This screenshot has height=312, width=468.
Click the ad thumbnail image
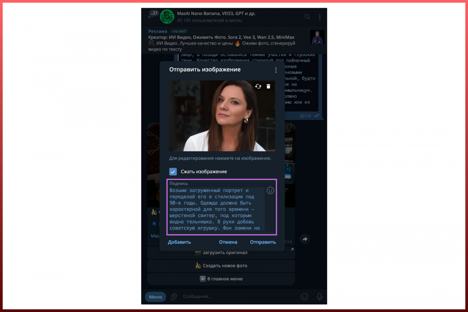[317, 37]
